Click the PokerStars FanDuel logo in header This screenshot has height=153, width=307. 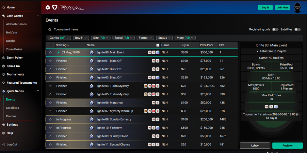[x=52, y=7]
